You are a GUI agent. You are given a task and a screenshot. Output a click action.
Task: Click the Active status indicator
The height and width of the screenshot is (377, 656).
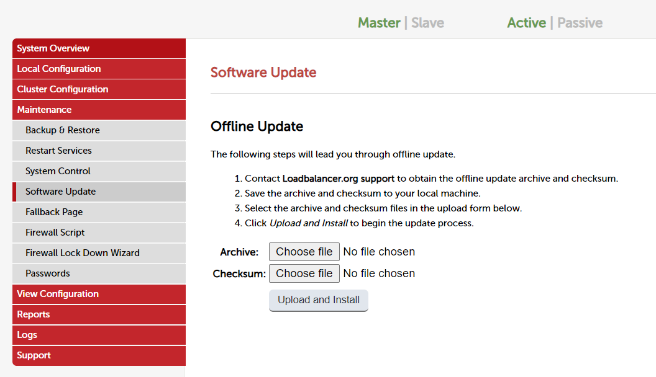click(x=526, y=22)
